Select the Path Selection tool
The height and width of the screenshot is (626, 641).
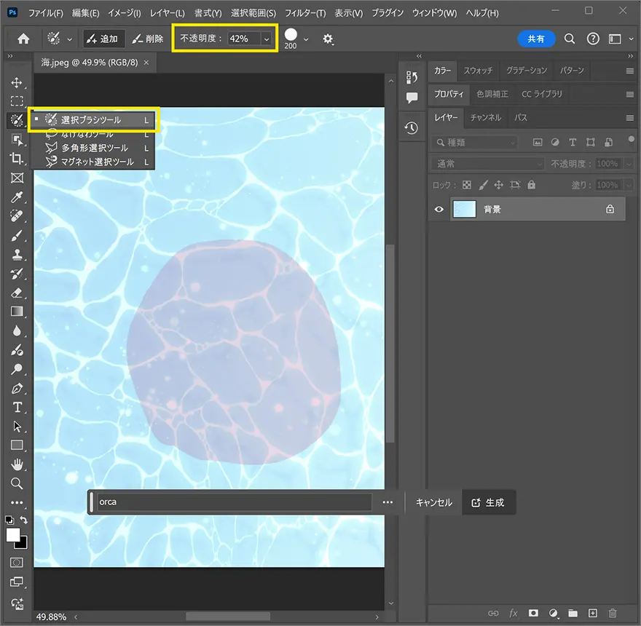pos(16,426)
